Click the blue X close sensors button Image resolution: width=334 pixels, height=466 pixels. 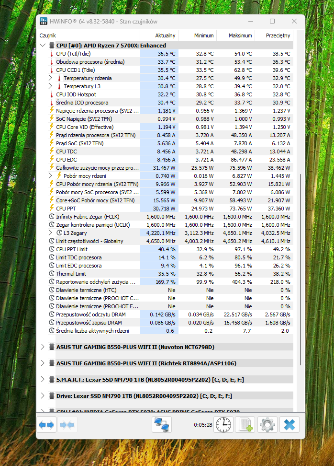(289, 424)
